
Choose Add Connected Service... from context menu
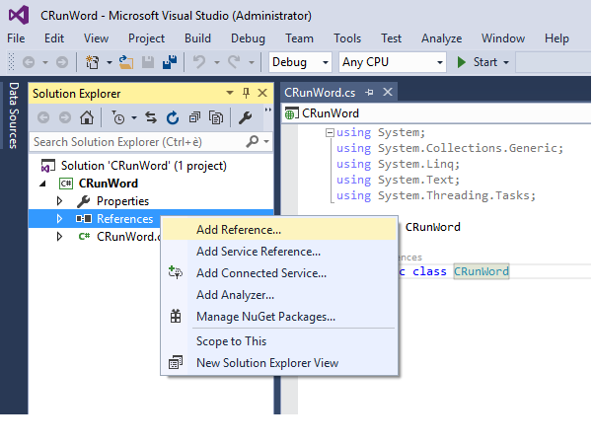tap(279, 273)
